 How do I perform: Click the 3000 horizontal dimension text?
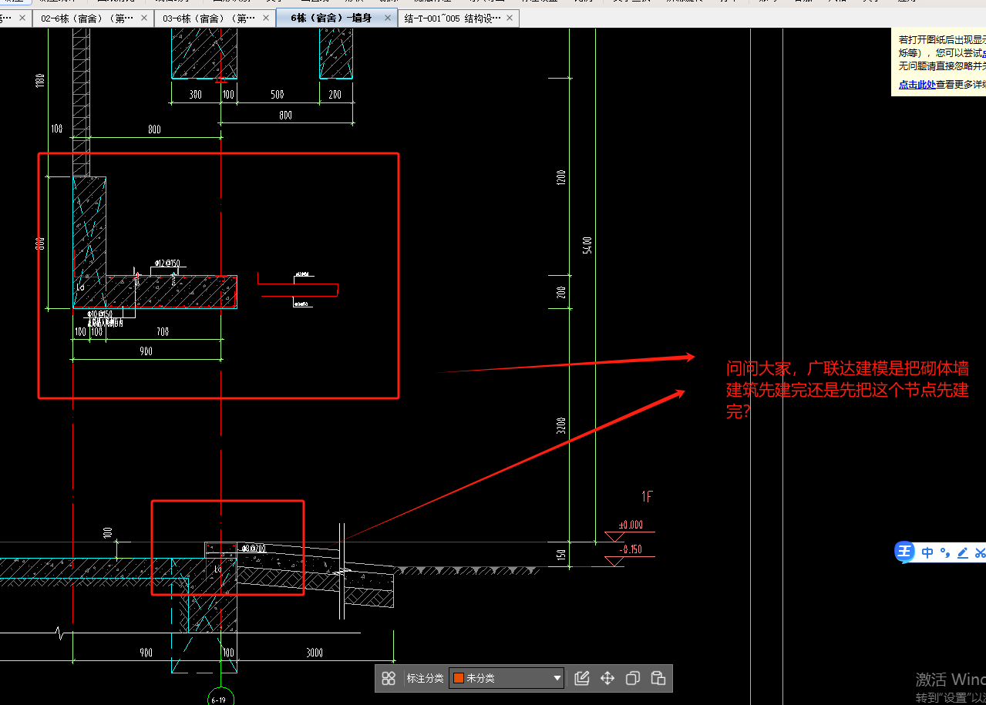315,653
